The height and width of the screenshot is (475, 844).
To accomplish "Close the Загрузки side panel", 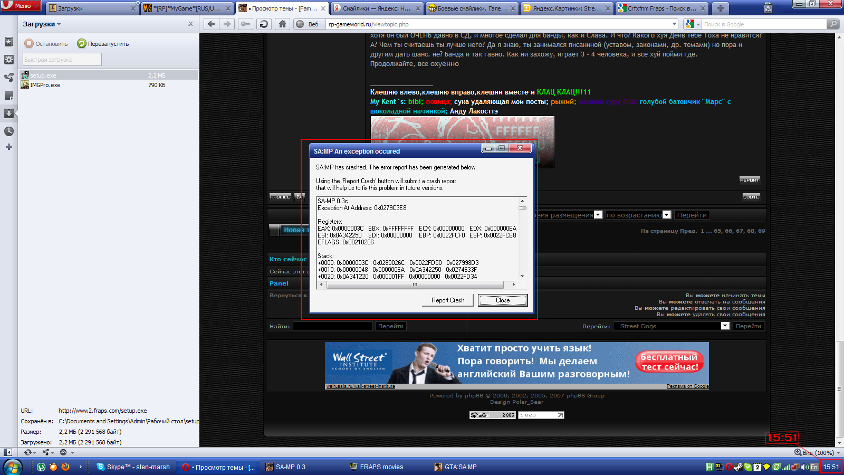I will point(190,24).
